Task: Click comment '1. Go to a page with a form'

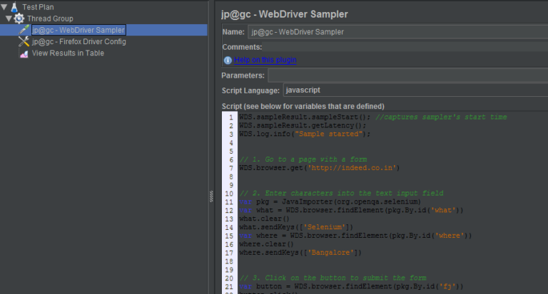Action: pos(303,159)
